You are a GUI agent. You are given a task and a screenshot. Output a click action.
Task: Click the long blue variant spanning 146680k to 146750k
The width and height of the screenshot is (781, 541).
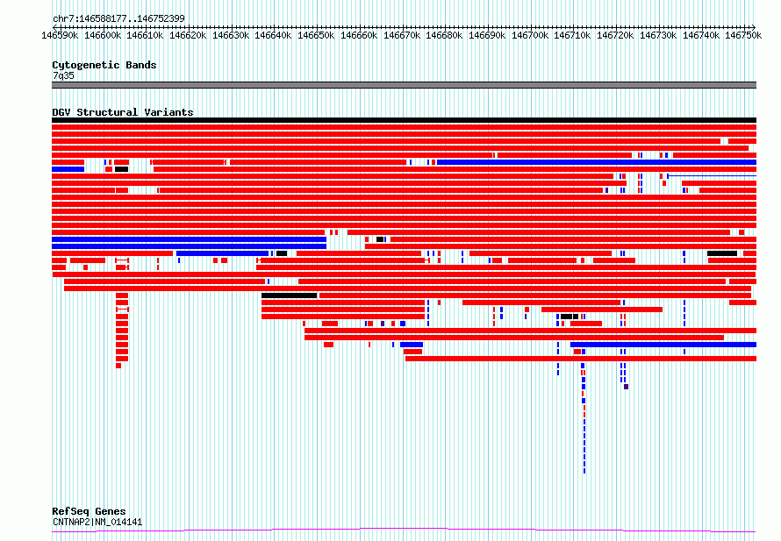(x=597, y=162)
